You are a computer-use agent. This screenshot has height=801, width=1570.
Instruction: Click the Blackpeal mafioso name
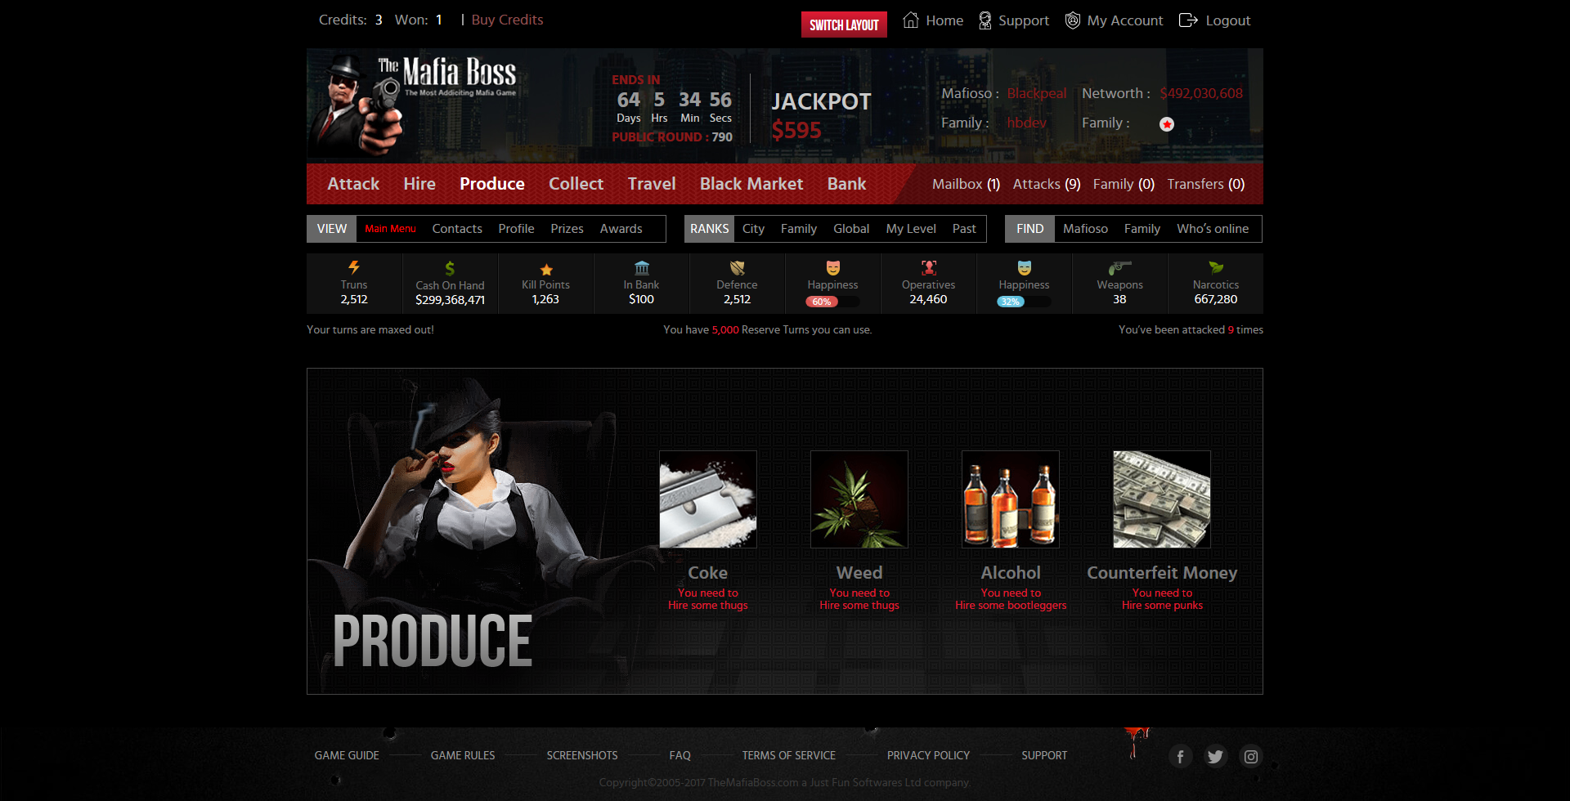coord(1037,93)
